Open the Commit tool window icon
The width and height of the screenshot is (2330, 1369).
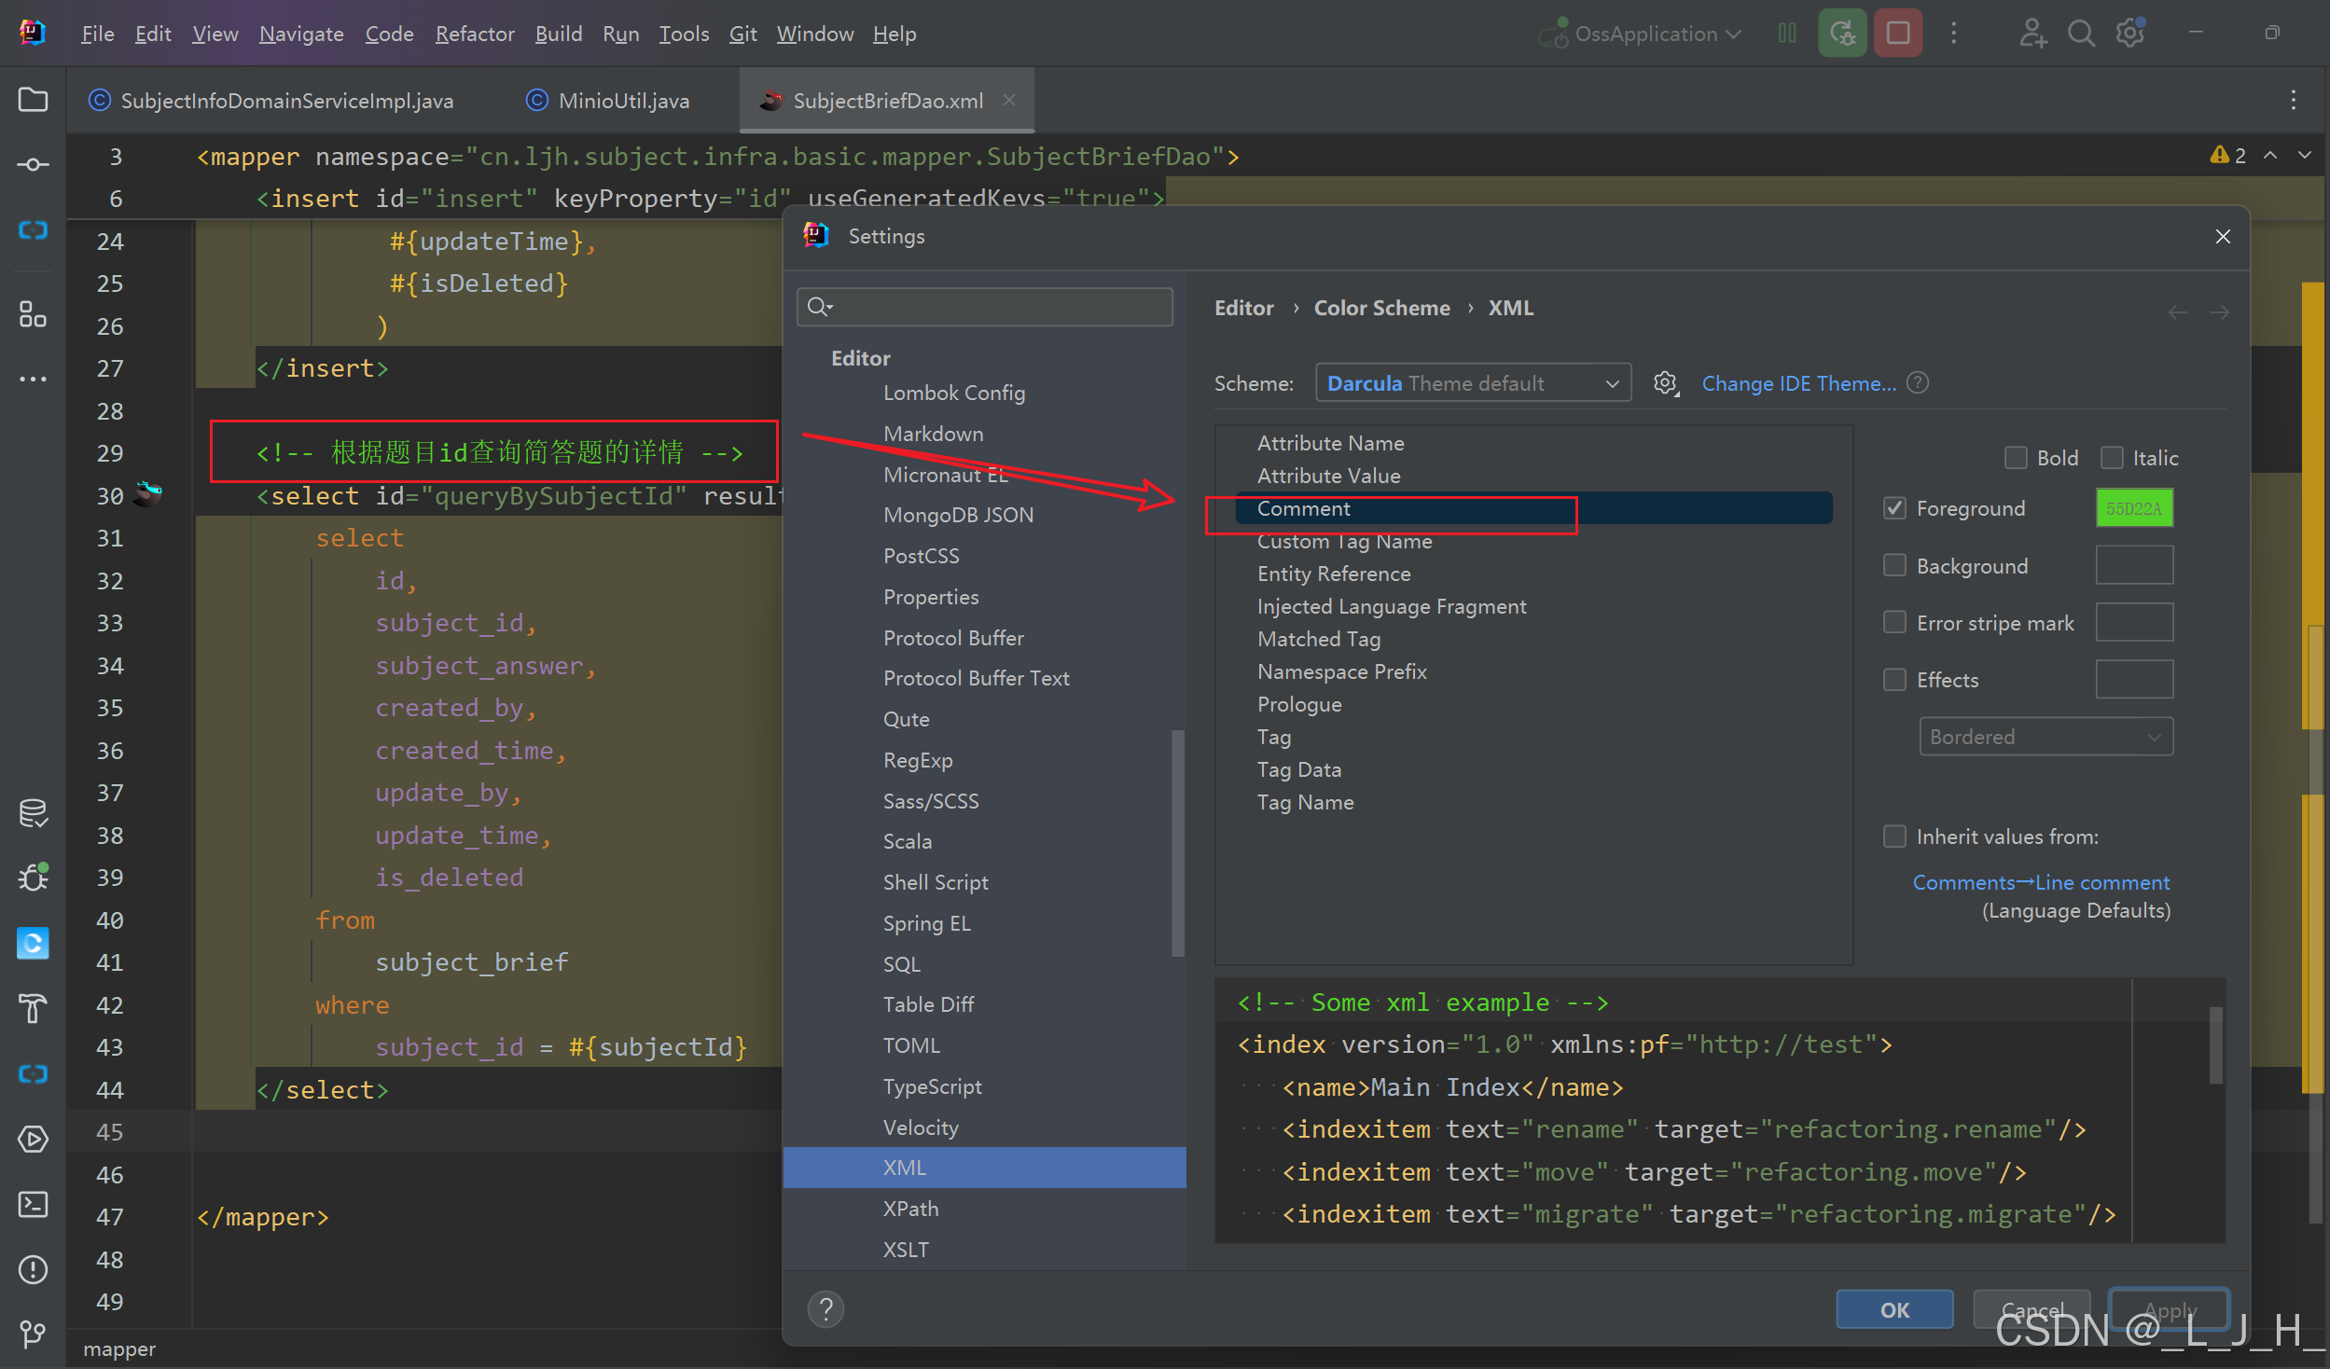point(33,165)
